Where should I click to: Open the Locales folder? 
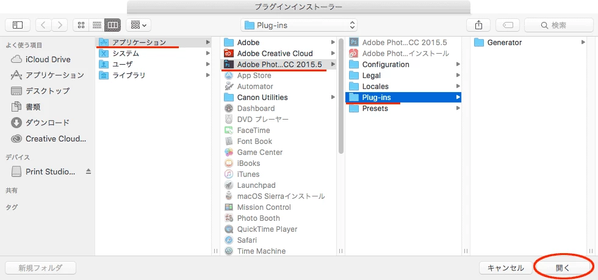pyautogui.click(x=404, y=86)
